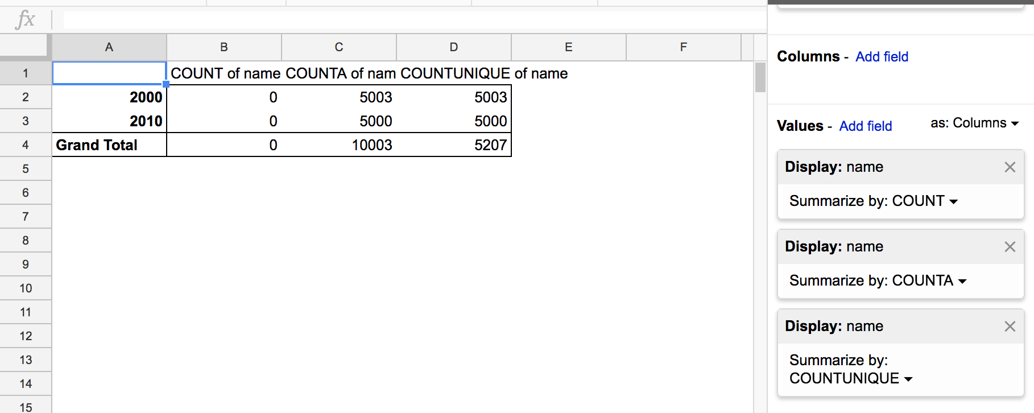Select column A header
The image size is (1034, 413).
click(x=109, y=47)
